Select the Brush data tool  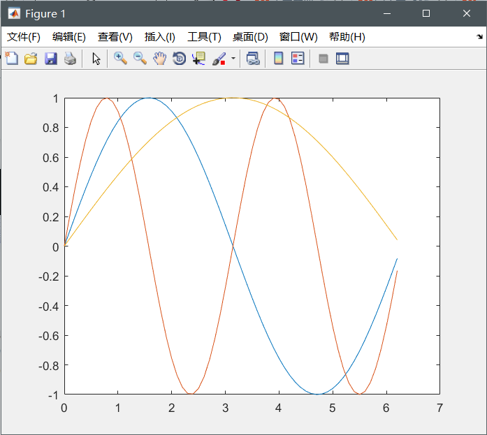(x=219, y=59)
